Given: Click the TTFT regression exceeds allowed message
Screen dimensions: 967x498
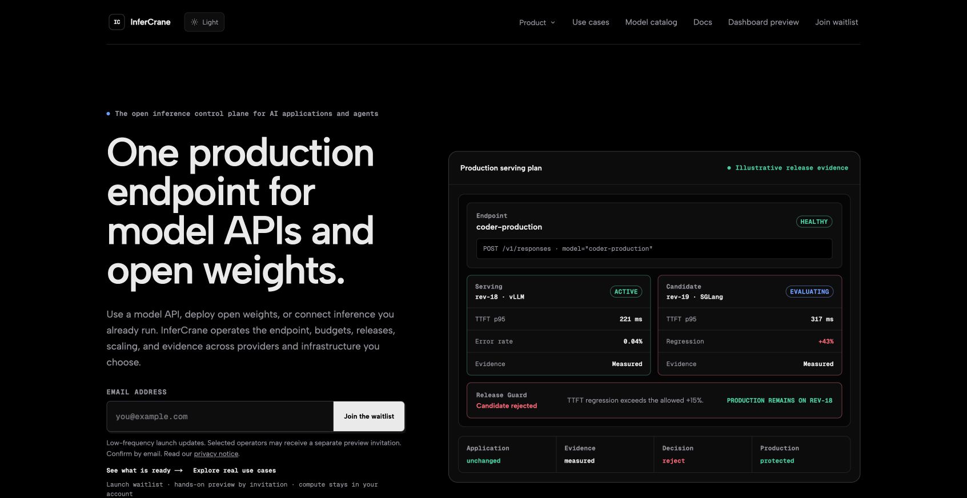Looking at the screenshot, I should coord(635,400).
